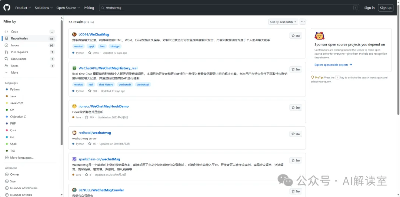The height and width of the screenshot is (197, 400).
Task: Add Number of followers filter
Action: (21, 188)
